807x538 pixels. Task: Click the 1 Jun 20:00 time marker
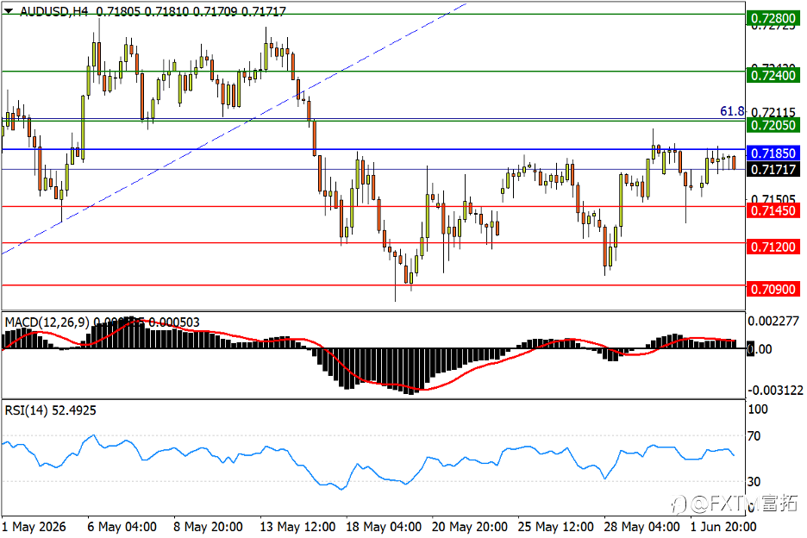723,527
